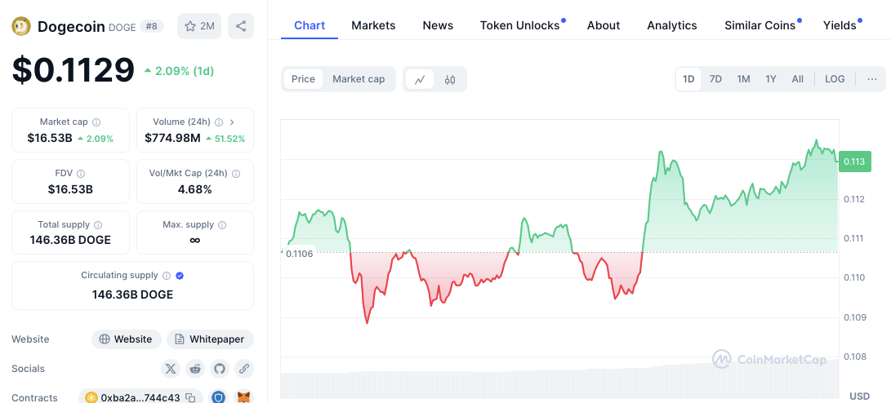This screenshot has height=403, width=891.
Task: Select Market cap chart mode
Action: (359, 79)
